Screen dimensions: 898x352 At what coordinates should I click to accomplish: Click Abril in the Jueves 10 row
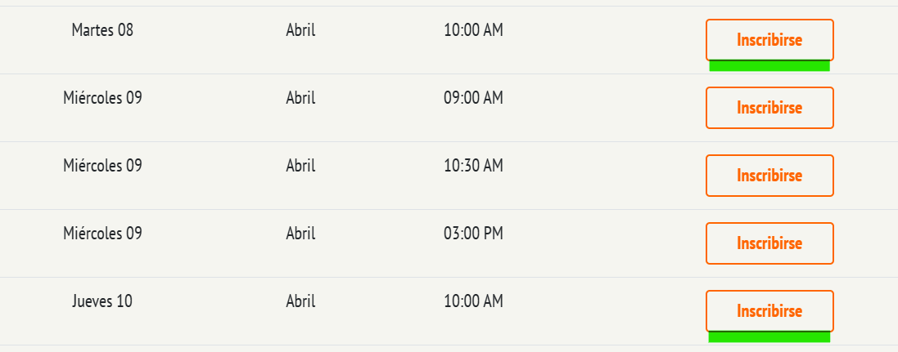point(300,301)
